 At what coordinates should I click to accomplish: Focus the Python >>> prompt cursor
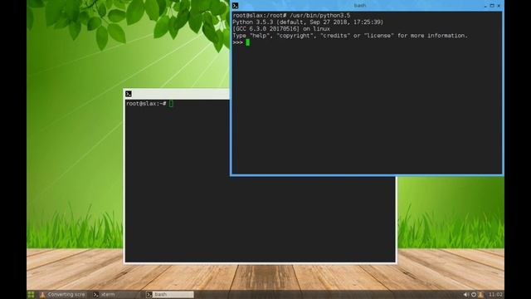coord(247,42)
